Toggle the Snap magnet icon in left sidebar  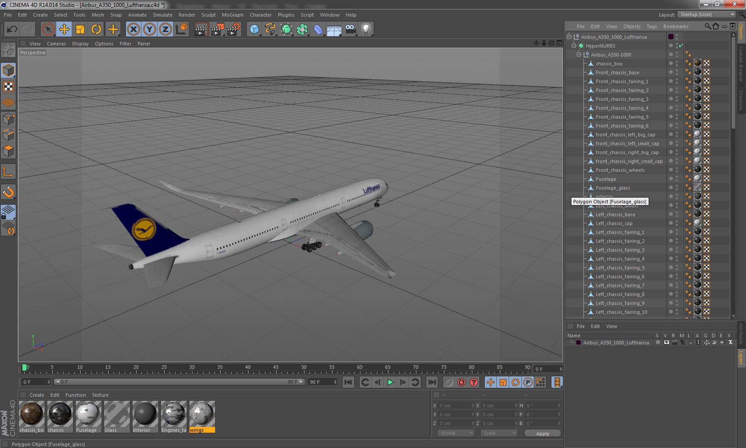pos(8,192)
